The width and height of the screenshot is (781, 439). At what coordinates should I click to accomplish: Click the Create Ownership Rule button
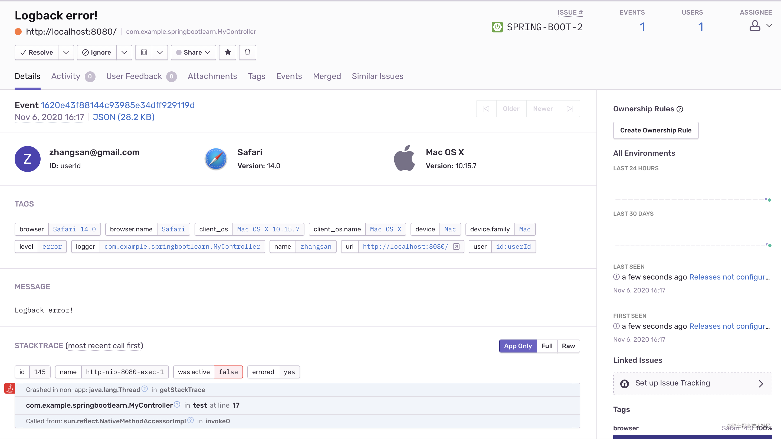pos(655,130)
